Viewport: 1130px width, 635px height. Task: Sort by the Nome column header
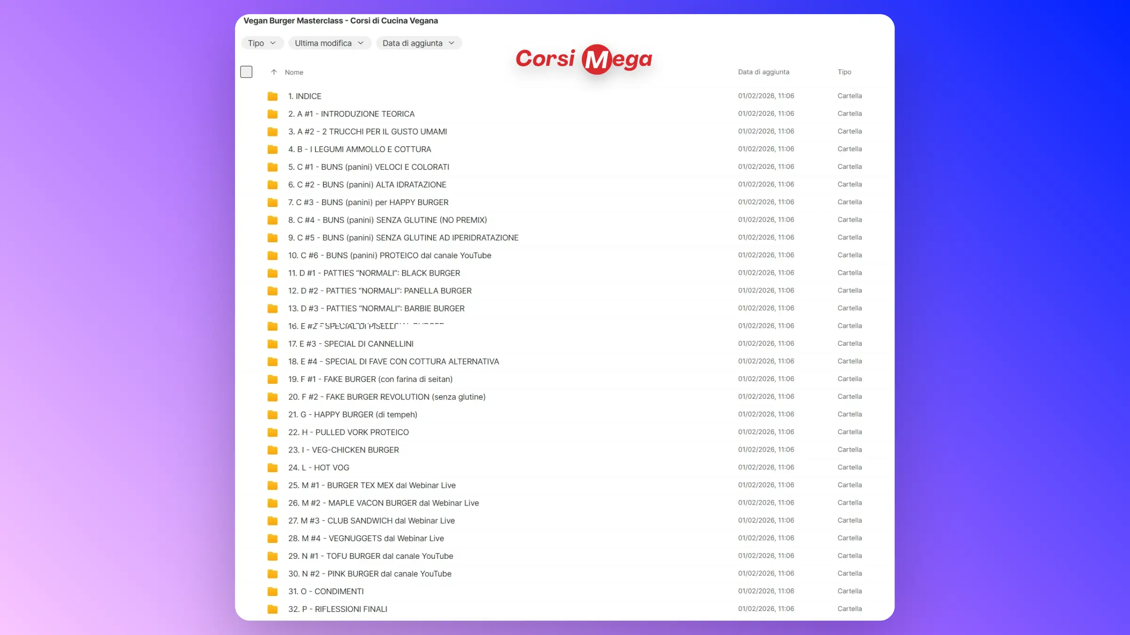click(x=294, y=72)
